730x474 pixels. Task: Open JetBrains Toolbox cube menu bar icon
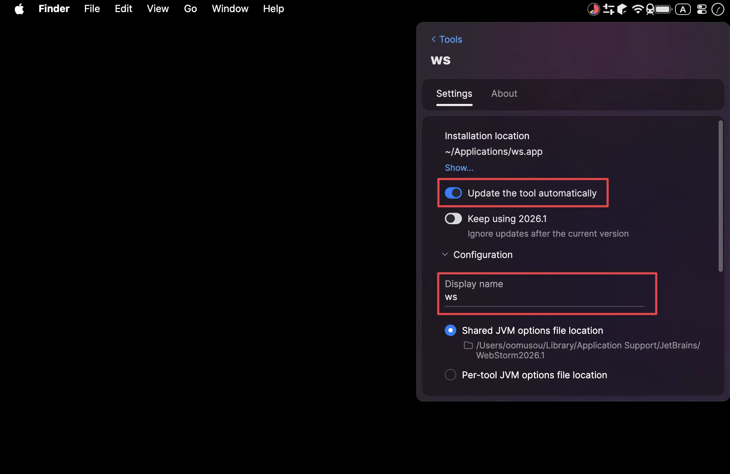click(x=622, y=9)
